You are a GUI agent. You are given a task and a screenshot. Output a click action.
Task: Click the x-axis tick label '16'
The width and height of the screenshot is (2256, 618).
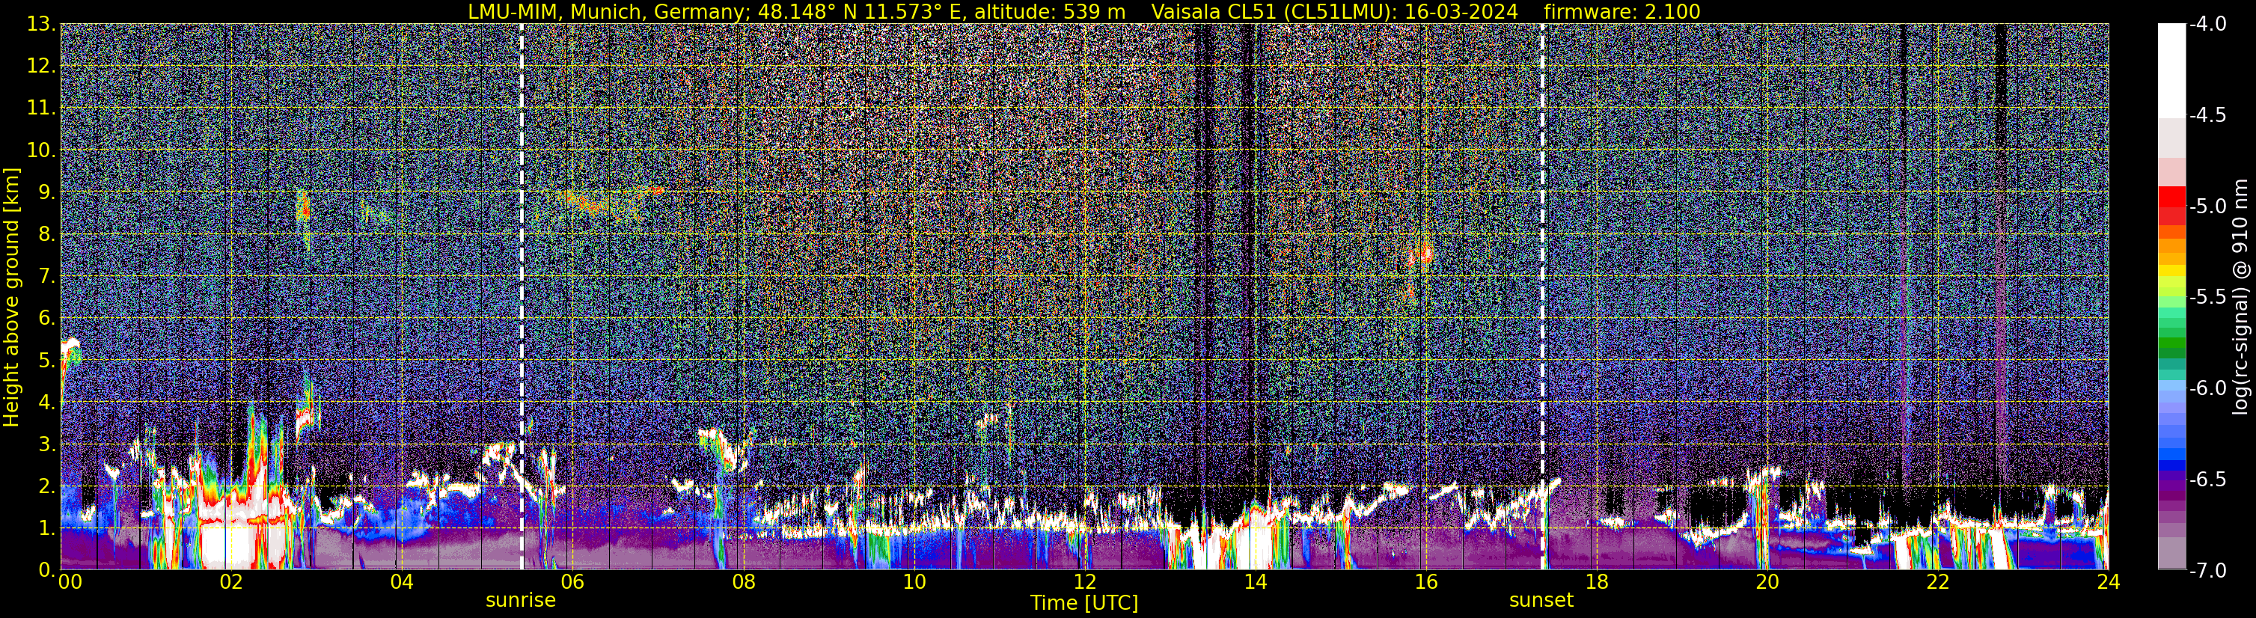point(1425,582)
